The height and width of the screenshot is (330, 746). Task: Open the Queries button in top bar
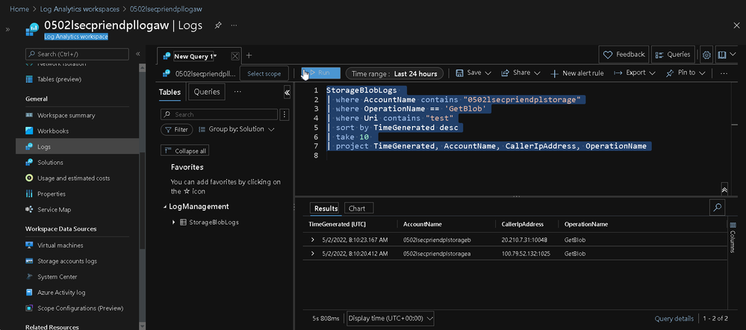point(673,55)
